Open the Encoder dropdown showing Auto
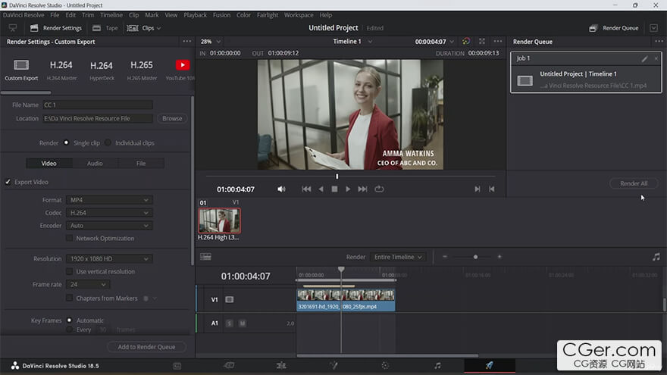 (x=109, y=225)
